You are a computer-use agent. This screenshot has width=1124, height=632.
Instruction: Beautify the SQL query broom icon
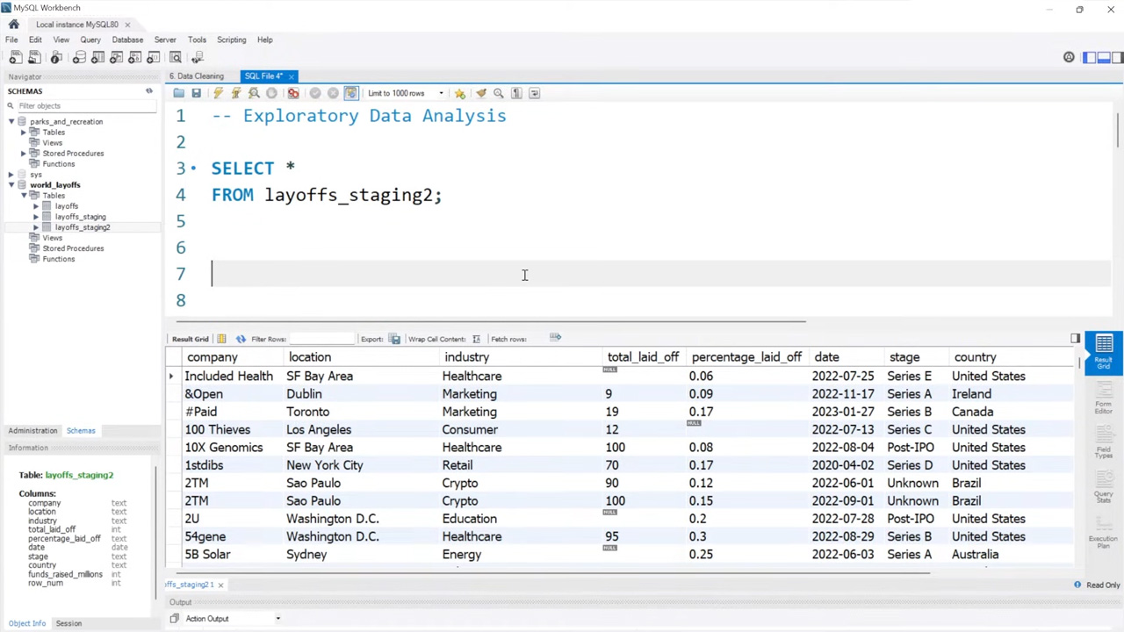pyautogui.click(x=480, y=93)
